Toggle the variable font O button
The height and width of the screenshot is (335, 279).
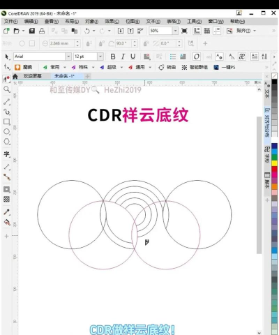coord(197,57)
